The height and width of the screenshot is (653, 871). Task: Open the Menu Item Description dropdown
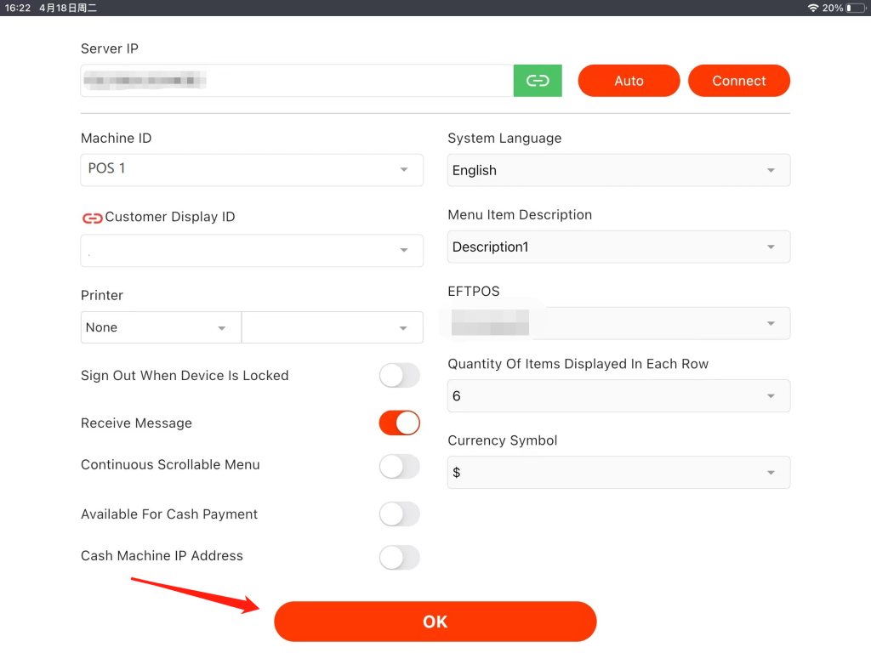pyautogui.click(x=618, y=247)
